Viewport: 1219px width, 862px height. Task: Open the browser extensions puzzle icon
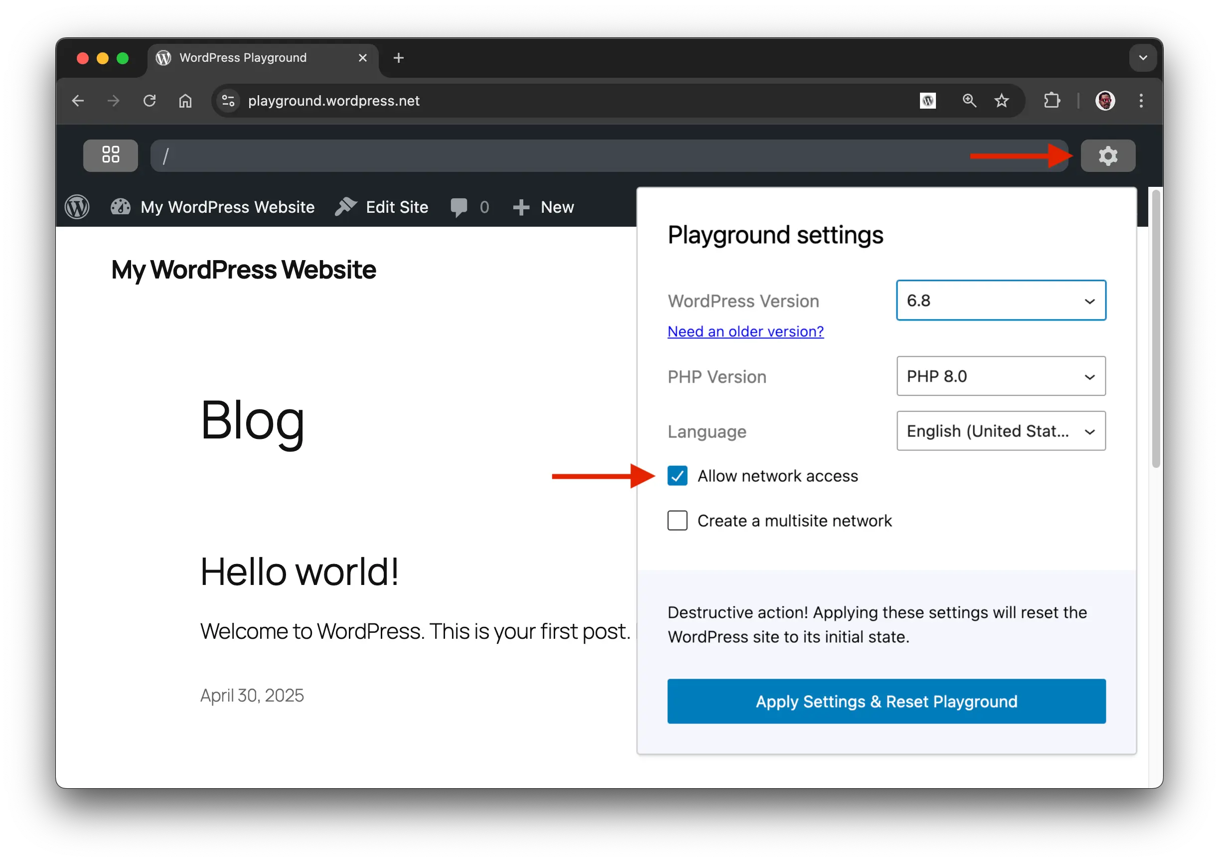point(1051,100)
